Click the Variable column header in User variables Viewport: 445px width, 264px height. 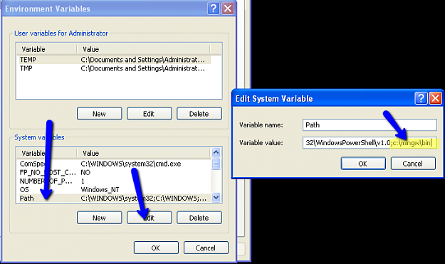click(x=46, y=49)
